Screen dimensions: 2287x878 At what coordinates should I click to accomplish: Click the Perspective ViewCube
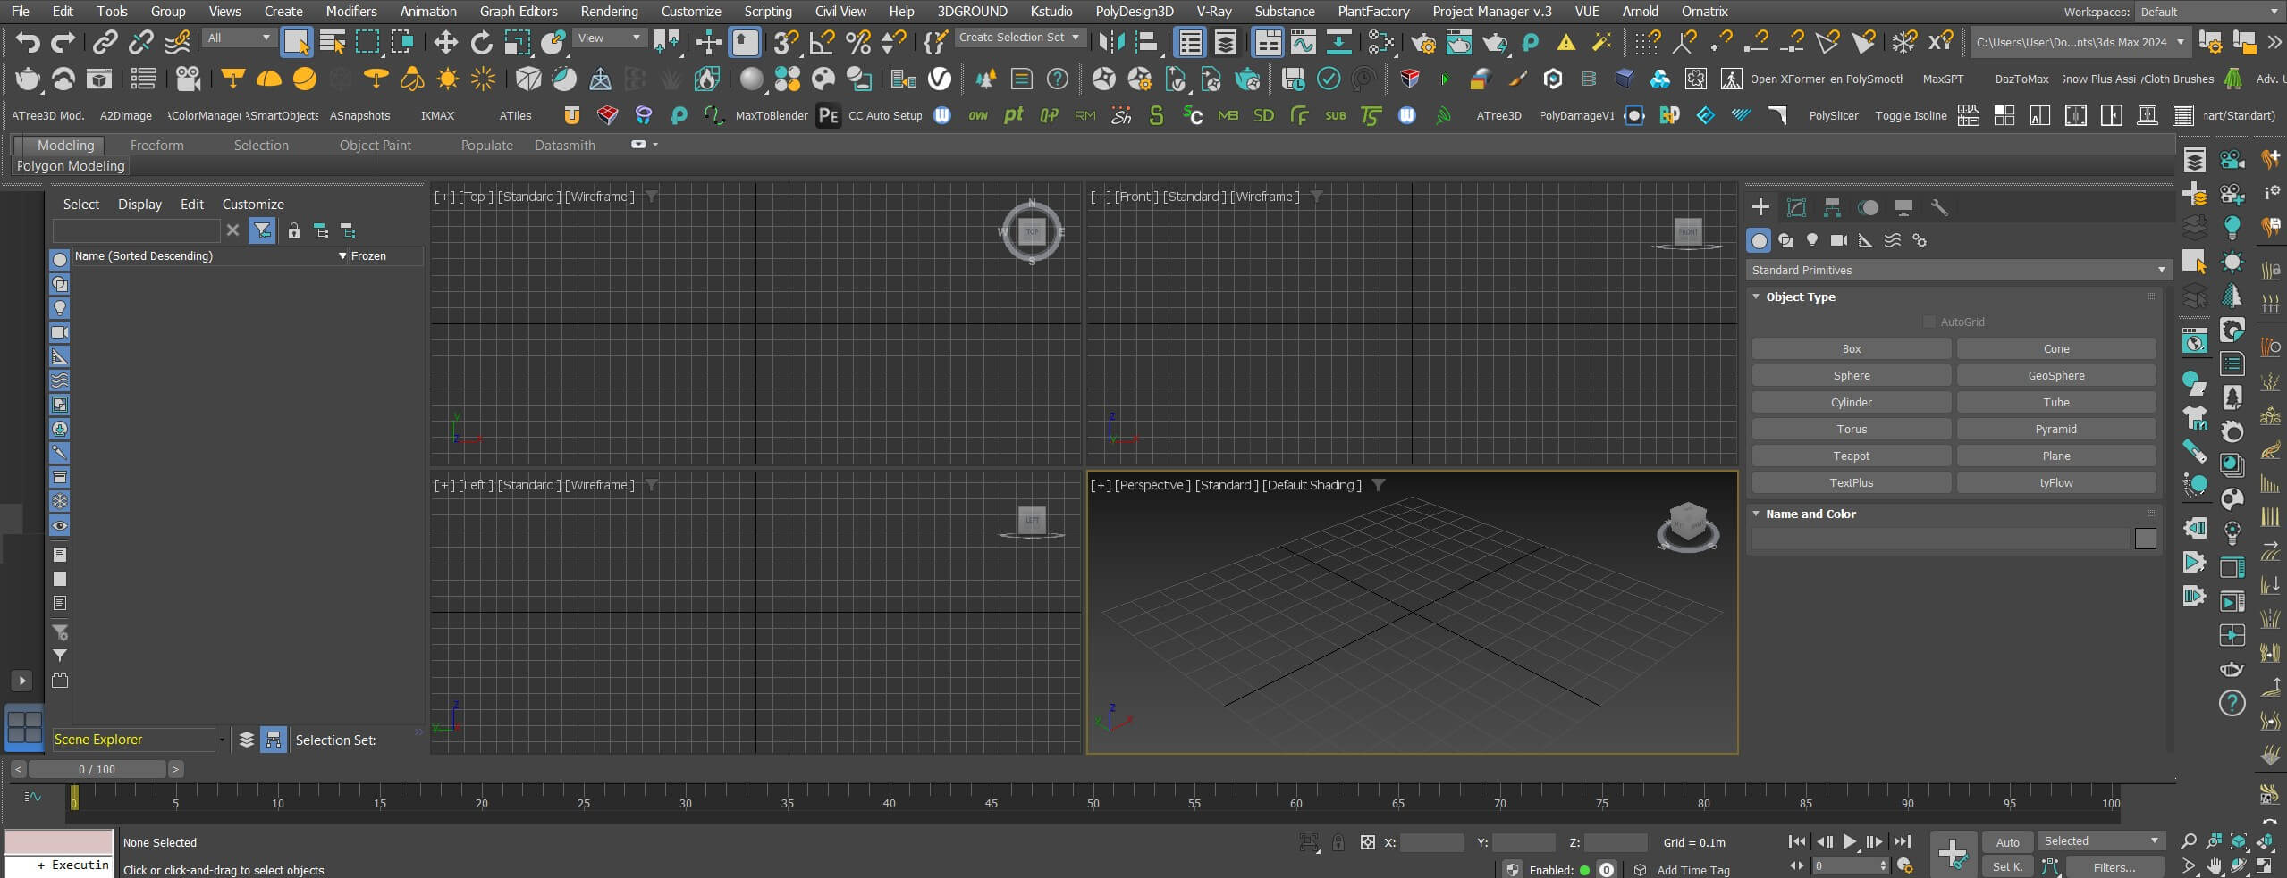pyautogui.click(x=1688, y=525)
